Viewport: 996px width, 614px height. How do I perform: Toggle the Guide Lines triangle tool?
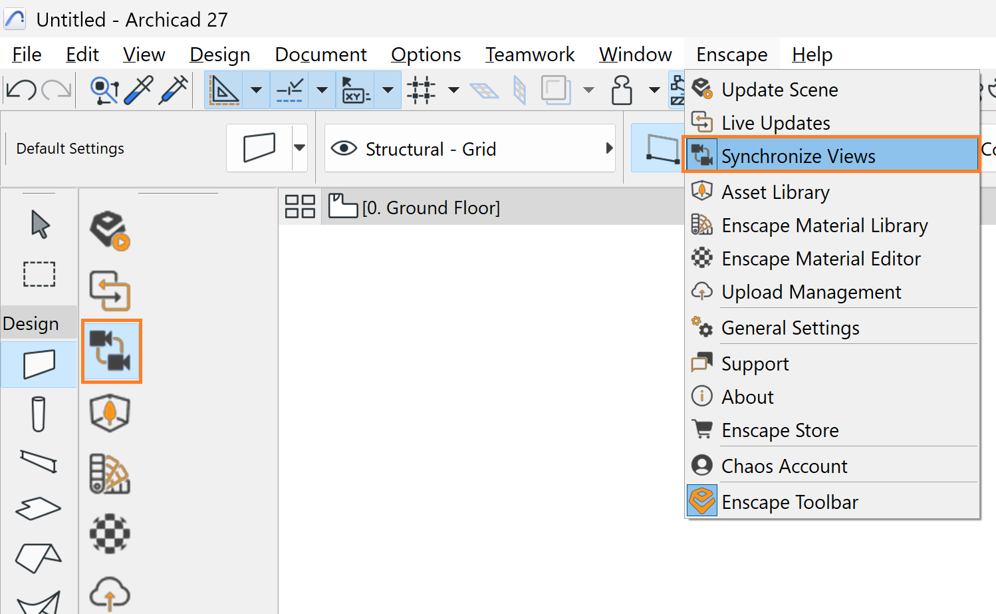[224, 90]
